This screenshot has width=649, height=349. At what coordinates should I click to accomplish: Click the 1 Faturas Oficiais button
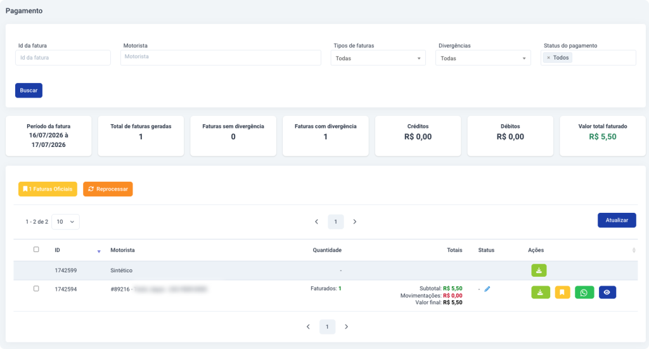(x=48, y=189)
